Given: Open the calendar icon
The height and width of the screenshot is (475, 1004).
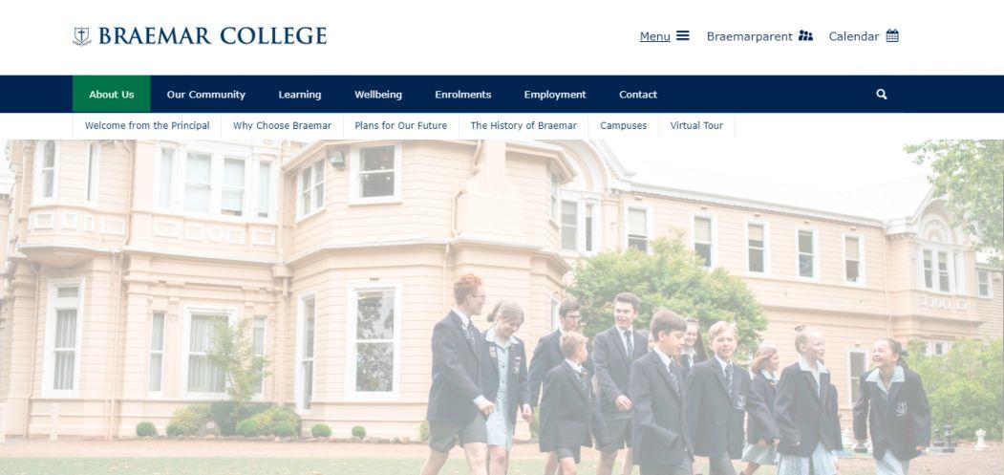Looking at the screenshot, I should pyautogui.click(x=892, y=36).
